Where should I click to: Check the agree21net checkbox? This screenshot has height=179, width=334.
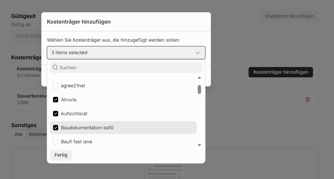click(56, 86)
